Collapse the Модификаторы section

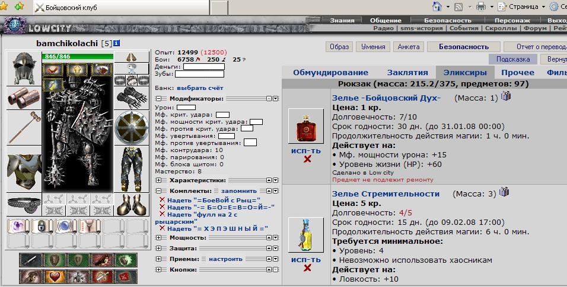(158, 99)
